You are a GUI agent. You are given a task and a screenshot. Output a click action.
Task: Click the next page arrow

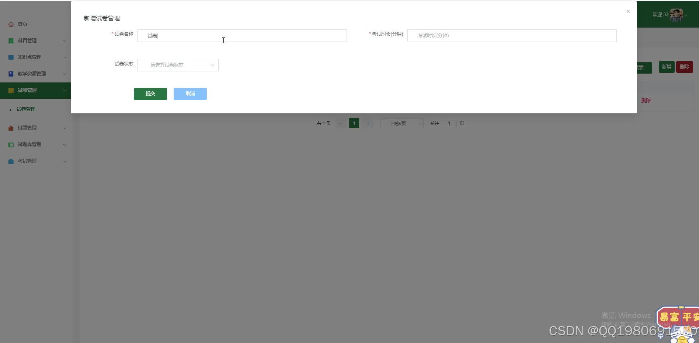point(367,123)
